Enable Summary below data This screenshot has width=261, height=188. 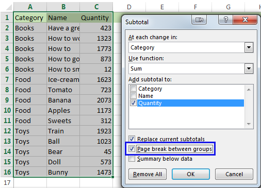(x=132, y=159)
